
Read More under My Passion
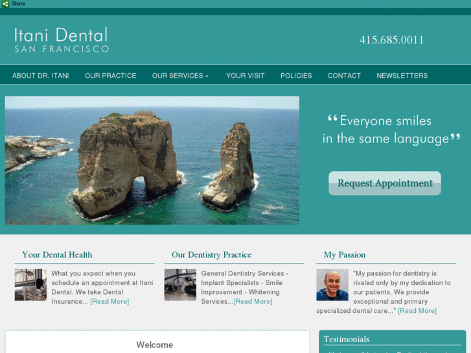[x=417, y=311]
